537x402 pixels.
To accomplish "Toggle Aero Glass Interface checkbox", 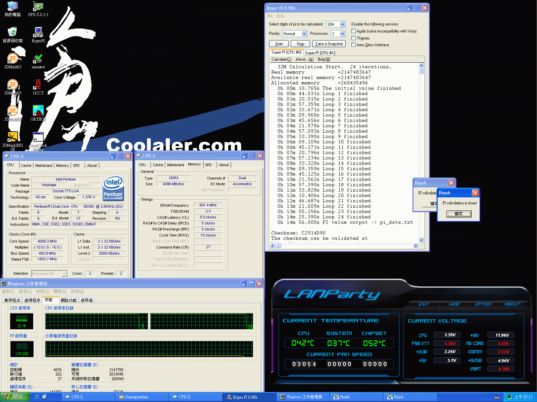I will coord(353,45).
